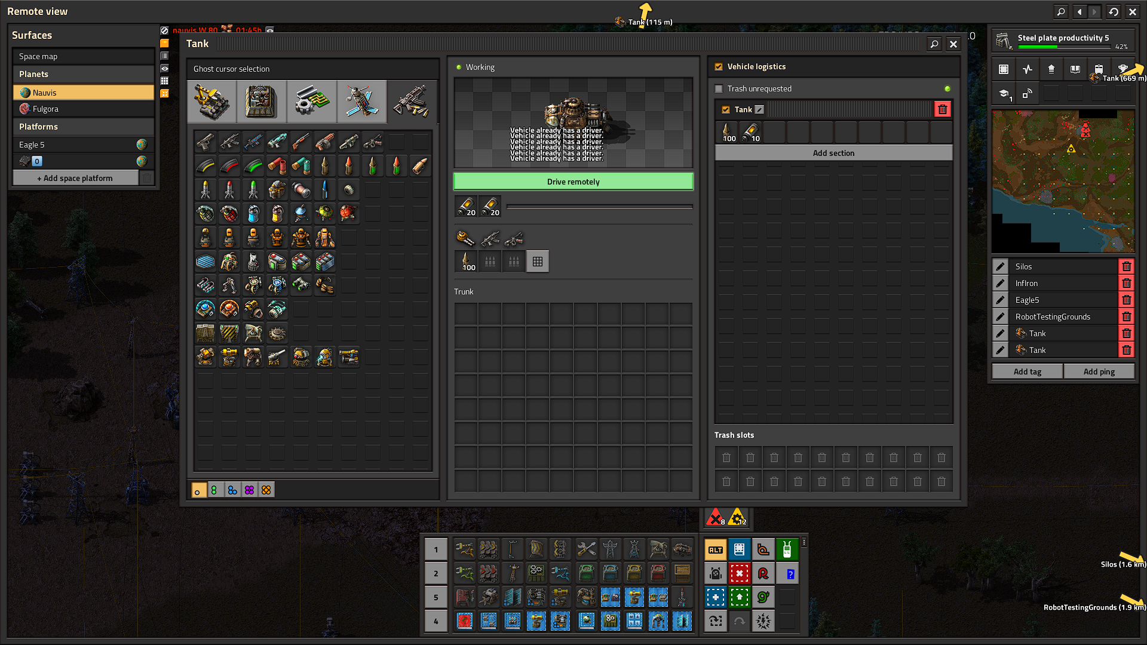Select the Logistics item group tab
Viewport: 1147px width, 645px height.
pyautogui.click(x=211, y=102)
